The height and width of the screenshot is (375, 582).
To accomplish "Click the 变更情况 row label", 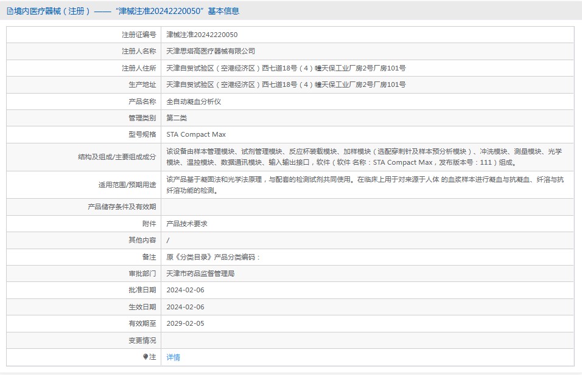I will click(x=142, y=340).
